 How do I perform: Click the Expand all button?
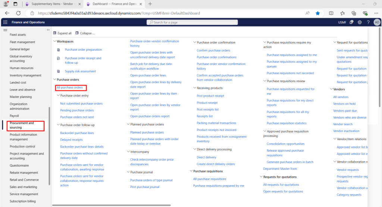coord(62,33)
